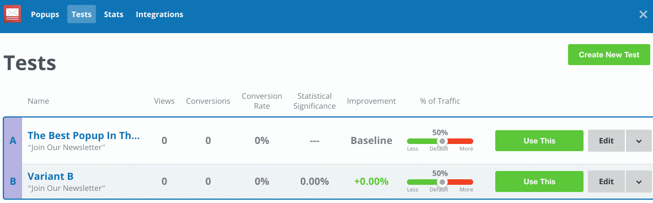Open the Popups tab
This screenshot has width=653, height=203.
[45, 14]
